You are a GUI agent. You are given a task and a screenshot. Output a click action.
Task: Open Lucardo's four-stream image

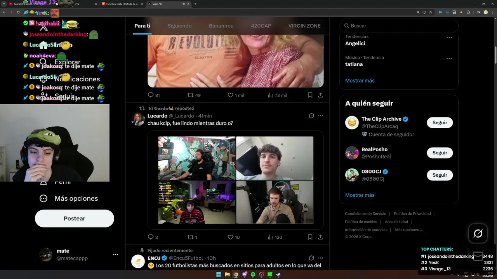point(236,180)
